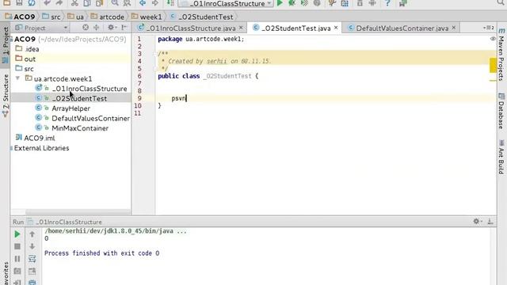Viewport: 507px width, 285px height.
Task: Open help with the question mark icon
Action: [x=387, y=3]
